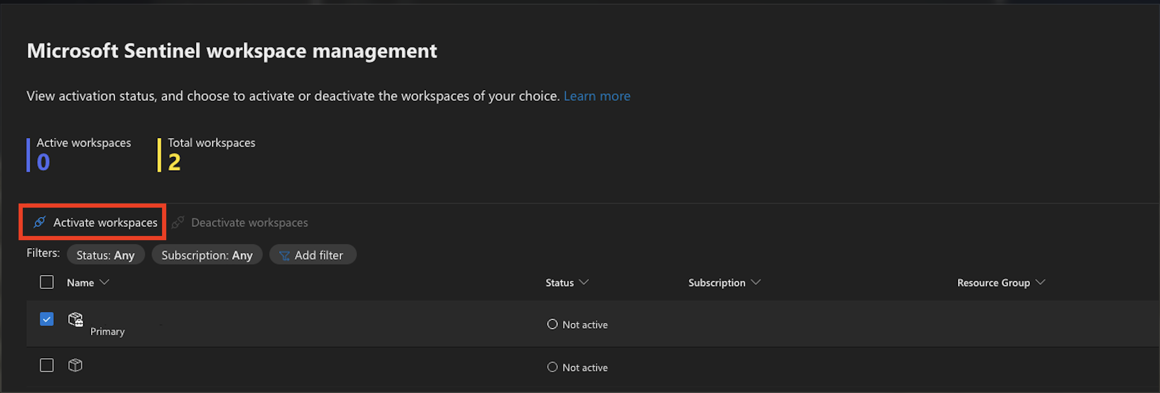Click the Activate workspaces plug icon
This screenshot has height=393, width=1160.
pos(39,222)
